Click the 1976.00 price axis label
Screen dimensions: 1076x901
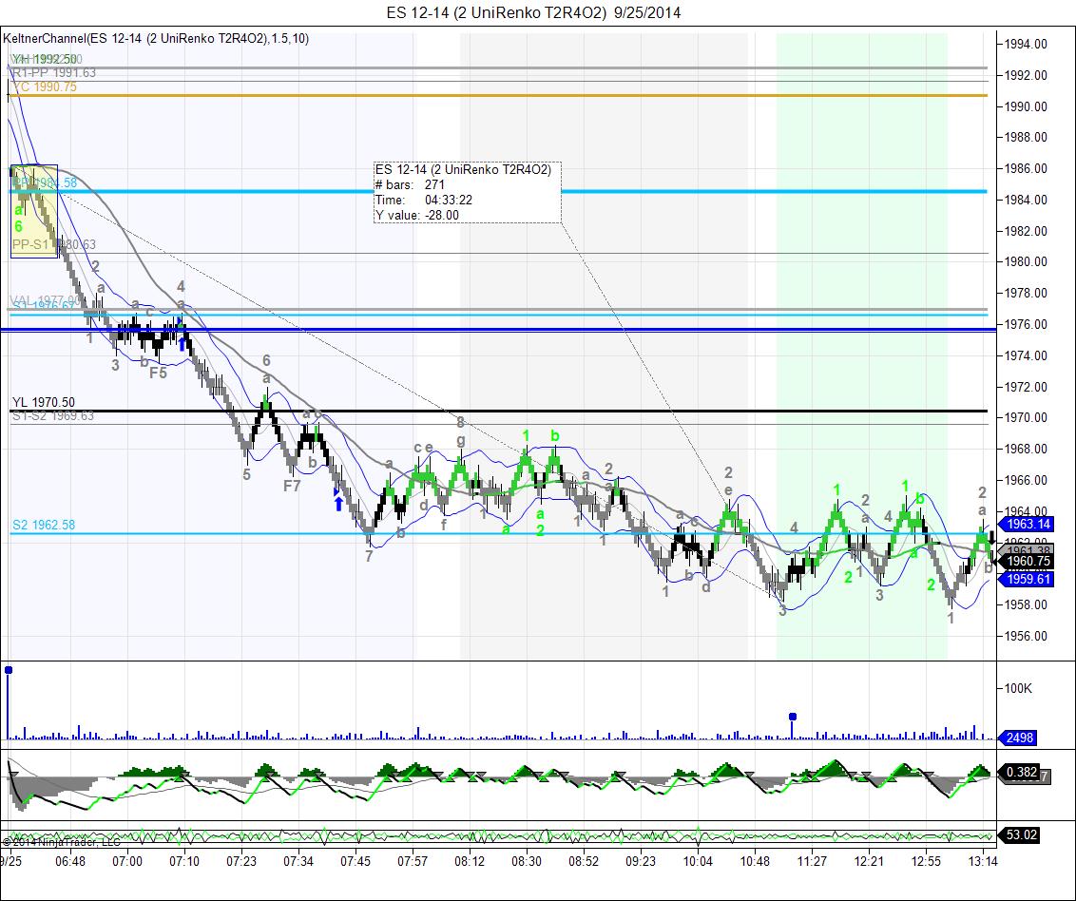(x=1026, y=324)
